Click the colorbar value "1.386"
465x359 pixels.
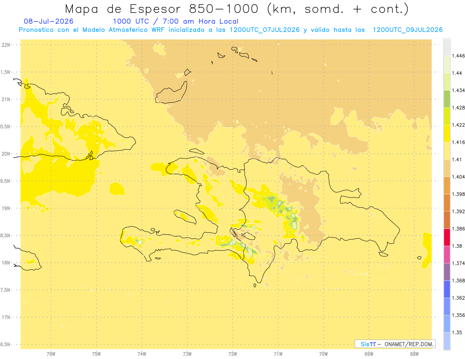coord(458,229)
